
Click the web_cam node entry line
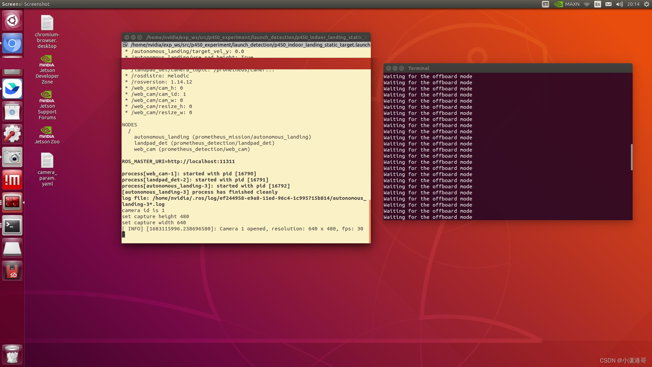[192, 149]
